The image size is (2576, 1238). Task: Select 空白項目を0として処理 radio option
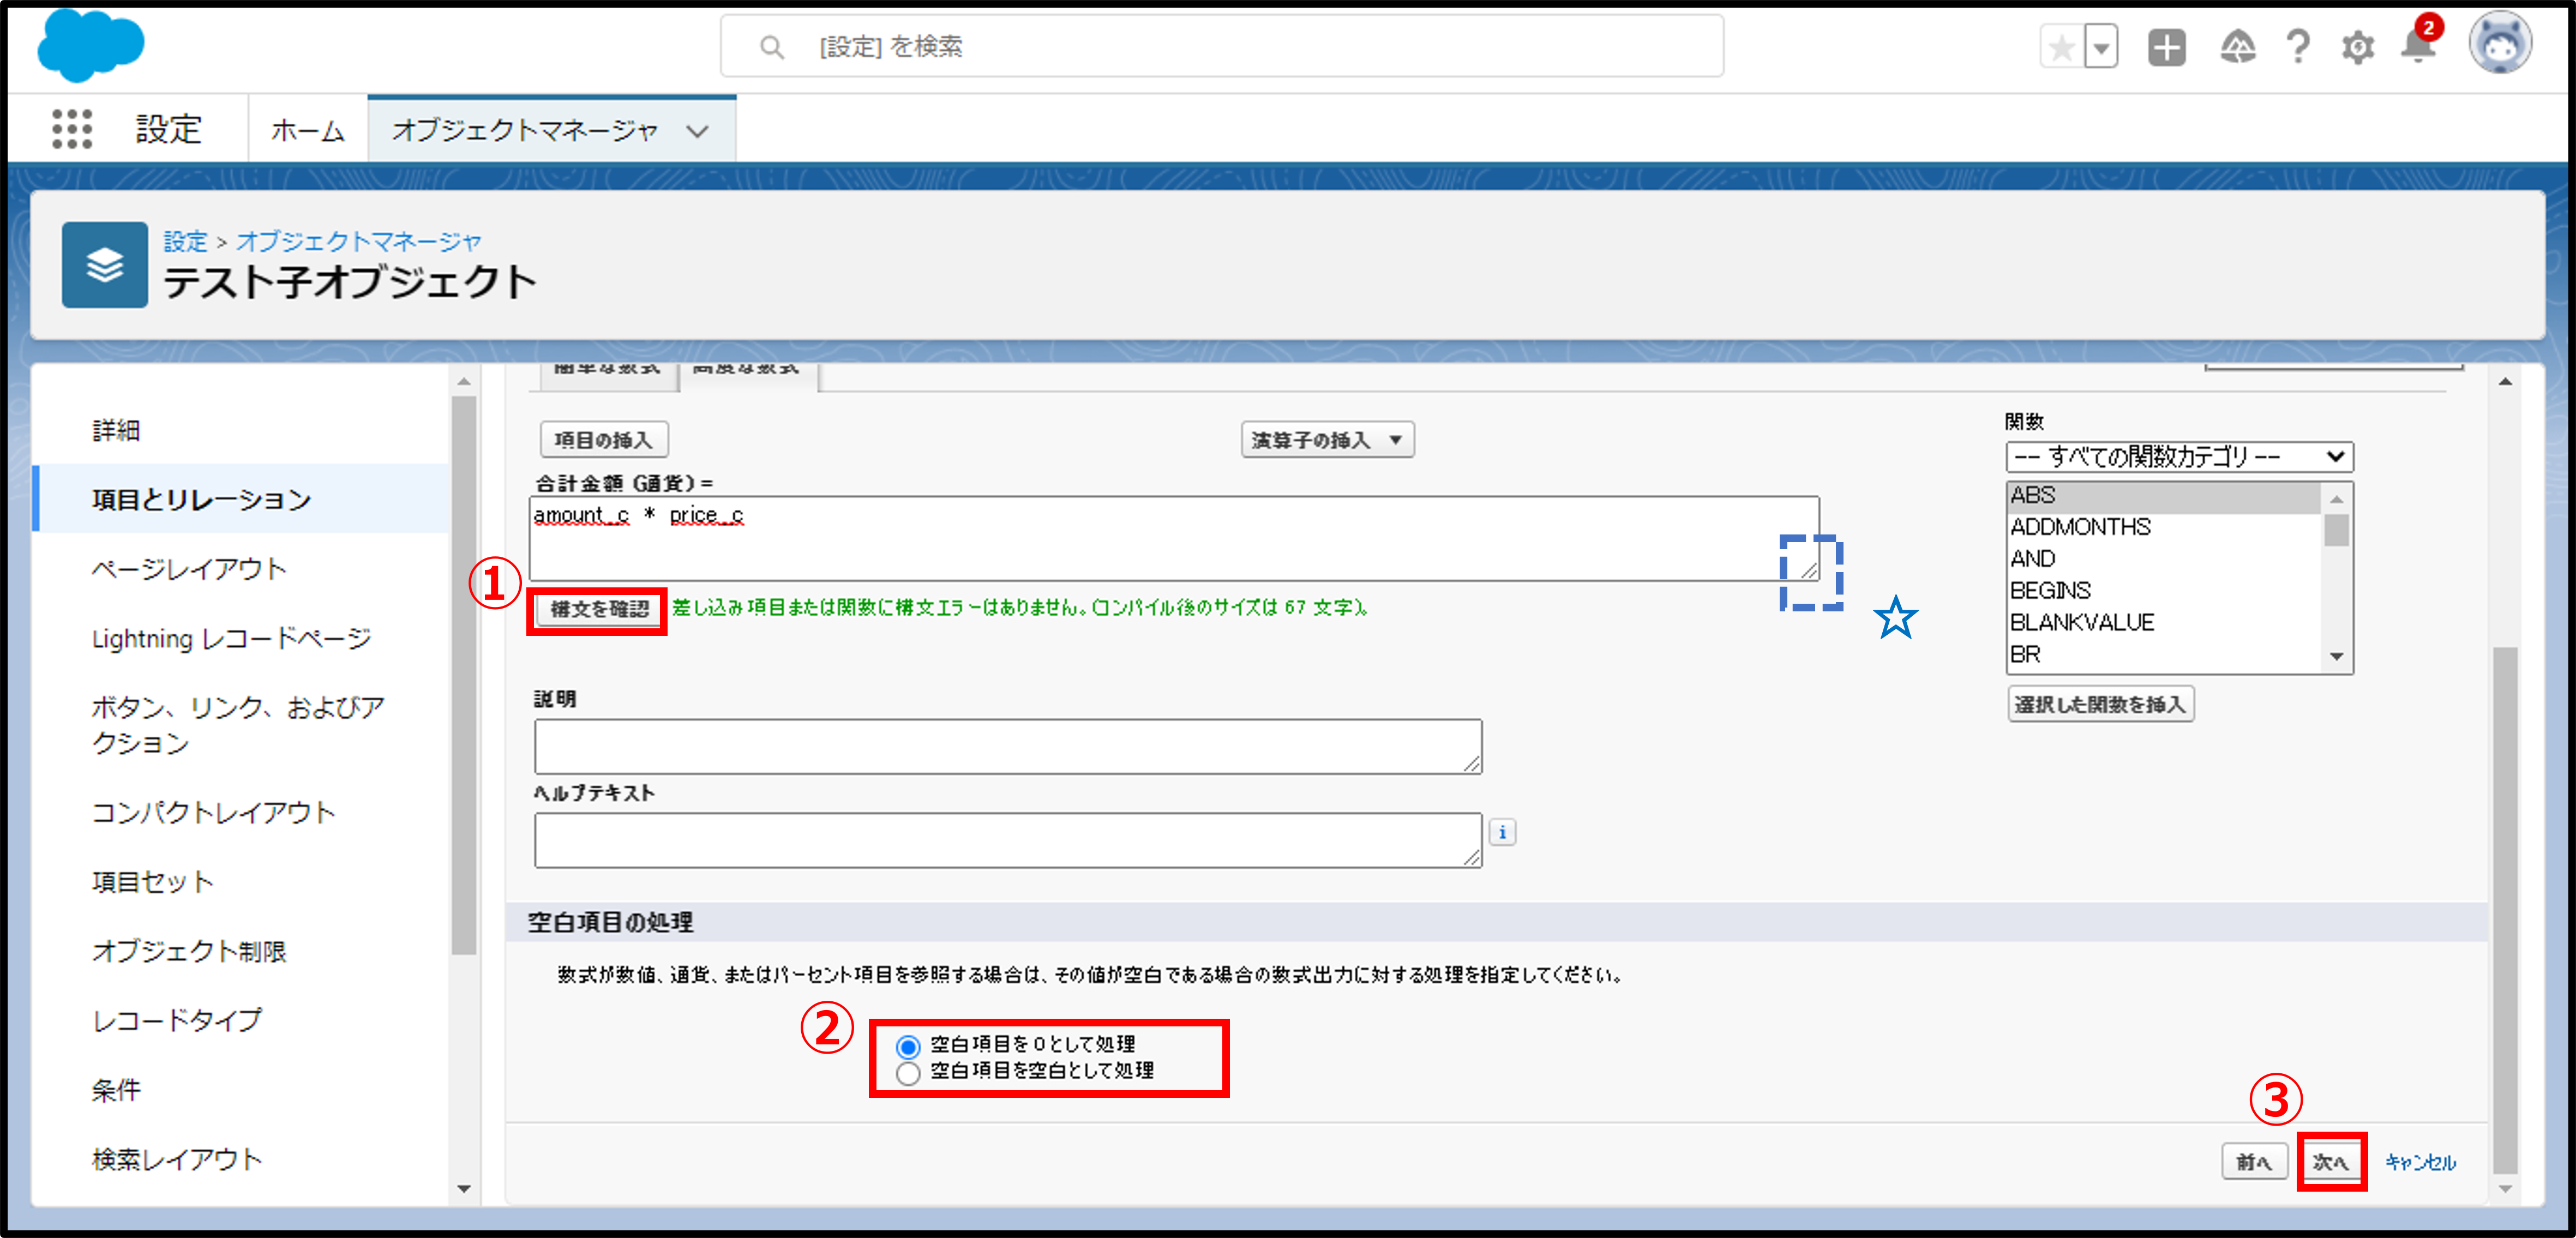pos(908,1046)
